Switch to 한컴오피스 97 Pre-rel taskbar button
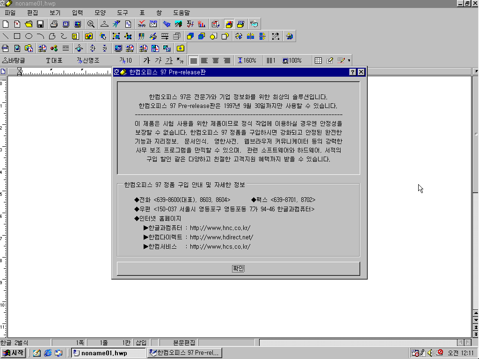 click(184, 353)
